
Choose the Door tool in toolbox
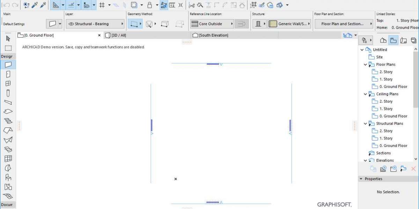click(x=8, y=74)
